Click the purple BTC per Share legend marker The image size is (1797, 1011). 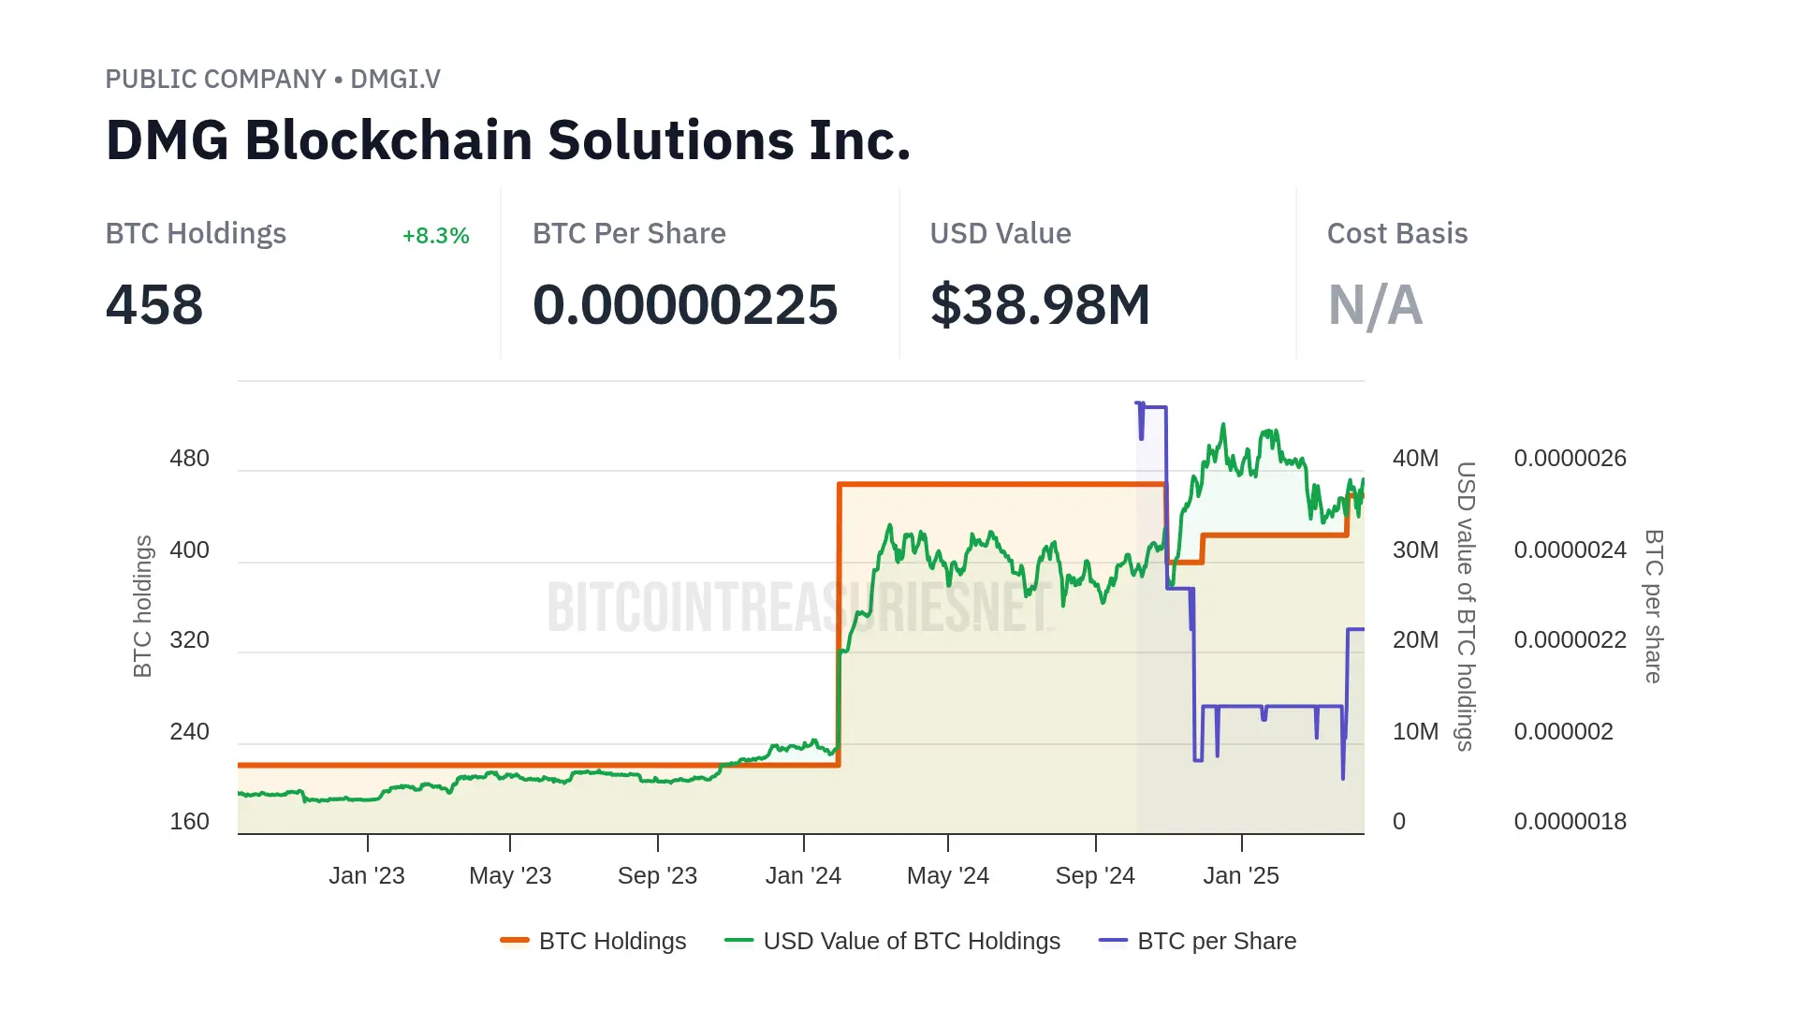(1113, 940)
